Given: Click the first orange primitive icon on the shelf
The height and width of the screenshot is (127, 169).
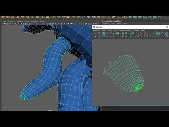Looking at the screenshot, I should [x=3, y=17].
